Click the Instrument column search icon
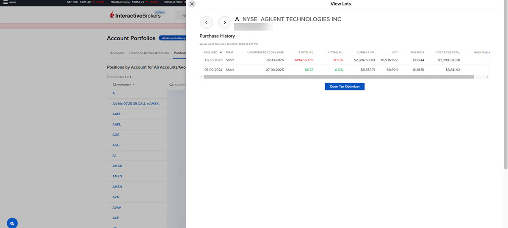Viewport: 508px width, 228px height. tap(115, 84)
